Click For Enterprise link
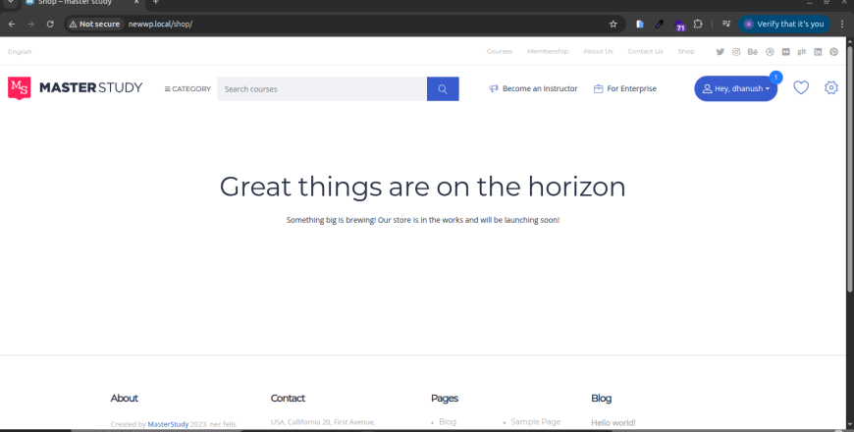Screen dimensions: 854x432 [x=625, y=88]
